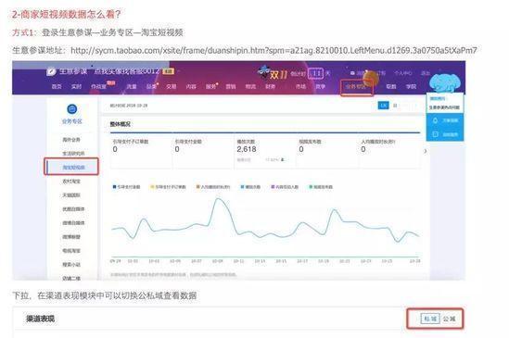509x338 pixels.
Task: Click the blue elephant mascot assistant icon
Action: pyautogui.click(x=444, y=82)
